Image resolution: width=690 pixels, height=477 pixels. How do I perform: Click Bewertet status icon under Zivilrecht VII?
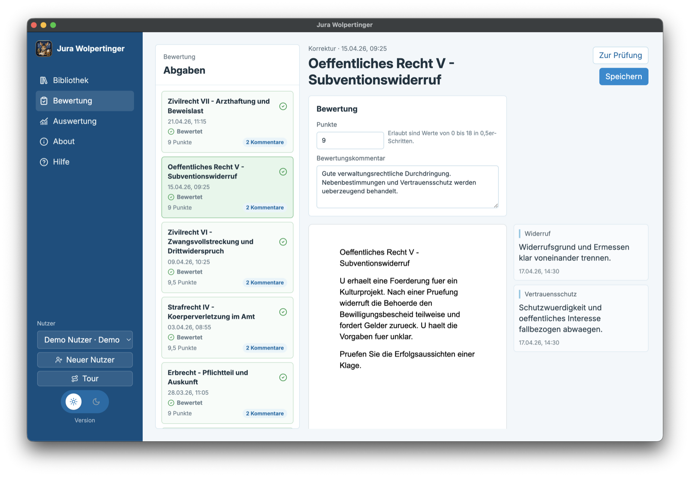coord(171,132)
